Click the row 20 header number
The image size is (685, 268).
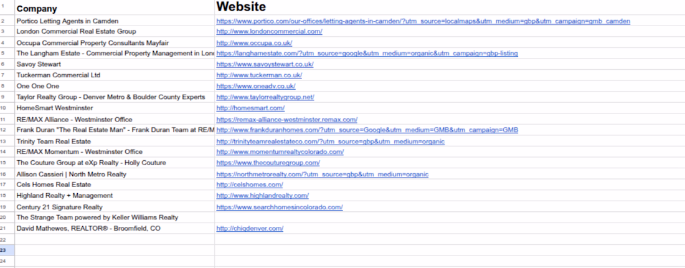(x=7, y=218)
